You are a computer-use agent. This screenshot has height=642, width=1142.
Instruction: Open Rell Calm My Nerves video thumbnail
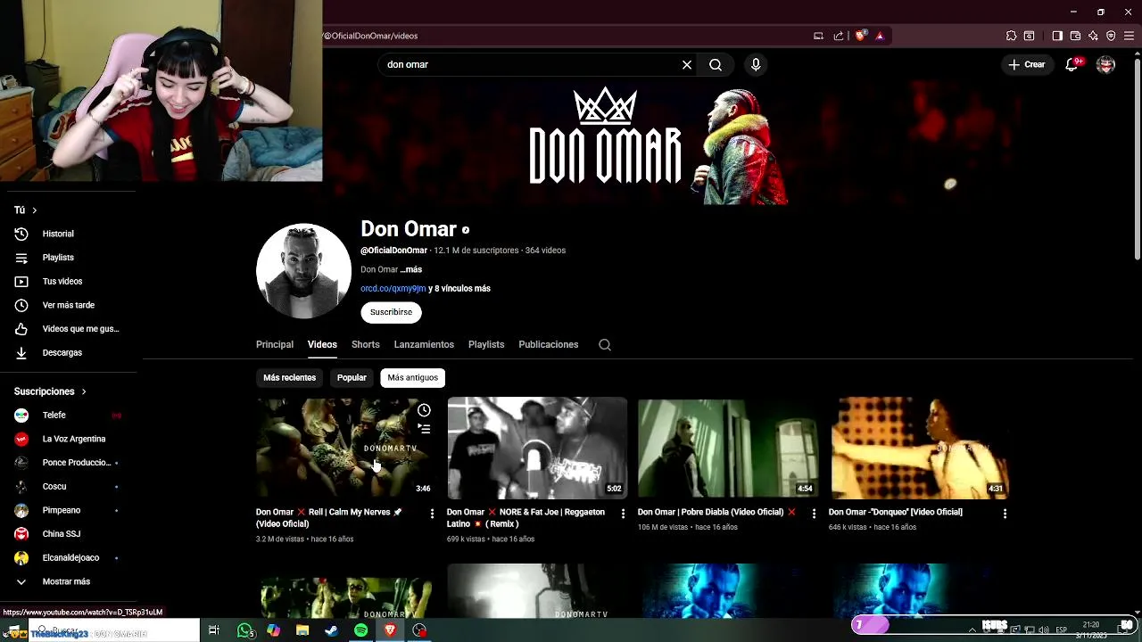point(345,448)
